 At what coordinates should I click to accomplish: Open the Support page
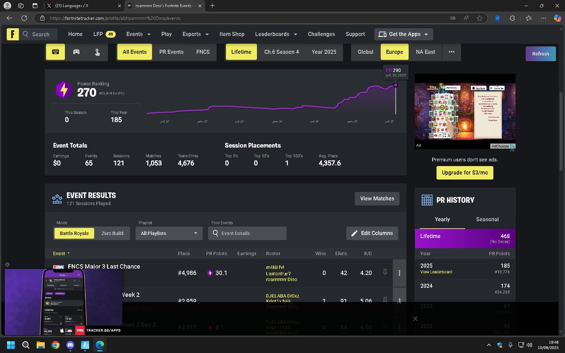355,34
